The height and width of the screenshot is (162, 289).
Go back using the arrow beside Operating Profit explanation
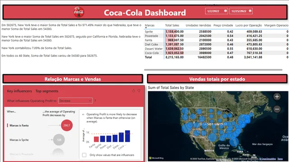point(83,114)
